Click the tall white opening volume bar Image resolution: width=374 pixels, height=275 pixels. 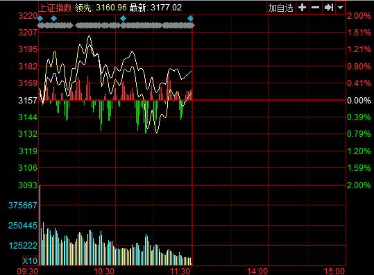(40, 225)
